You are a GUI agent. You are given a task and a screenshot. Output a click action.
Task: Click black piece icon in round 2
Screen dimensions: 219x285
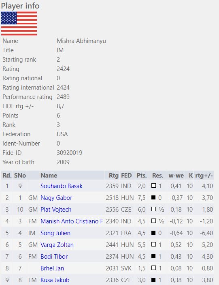153,197
